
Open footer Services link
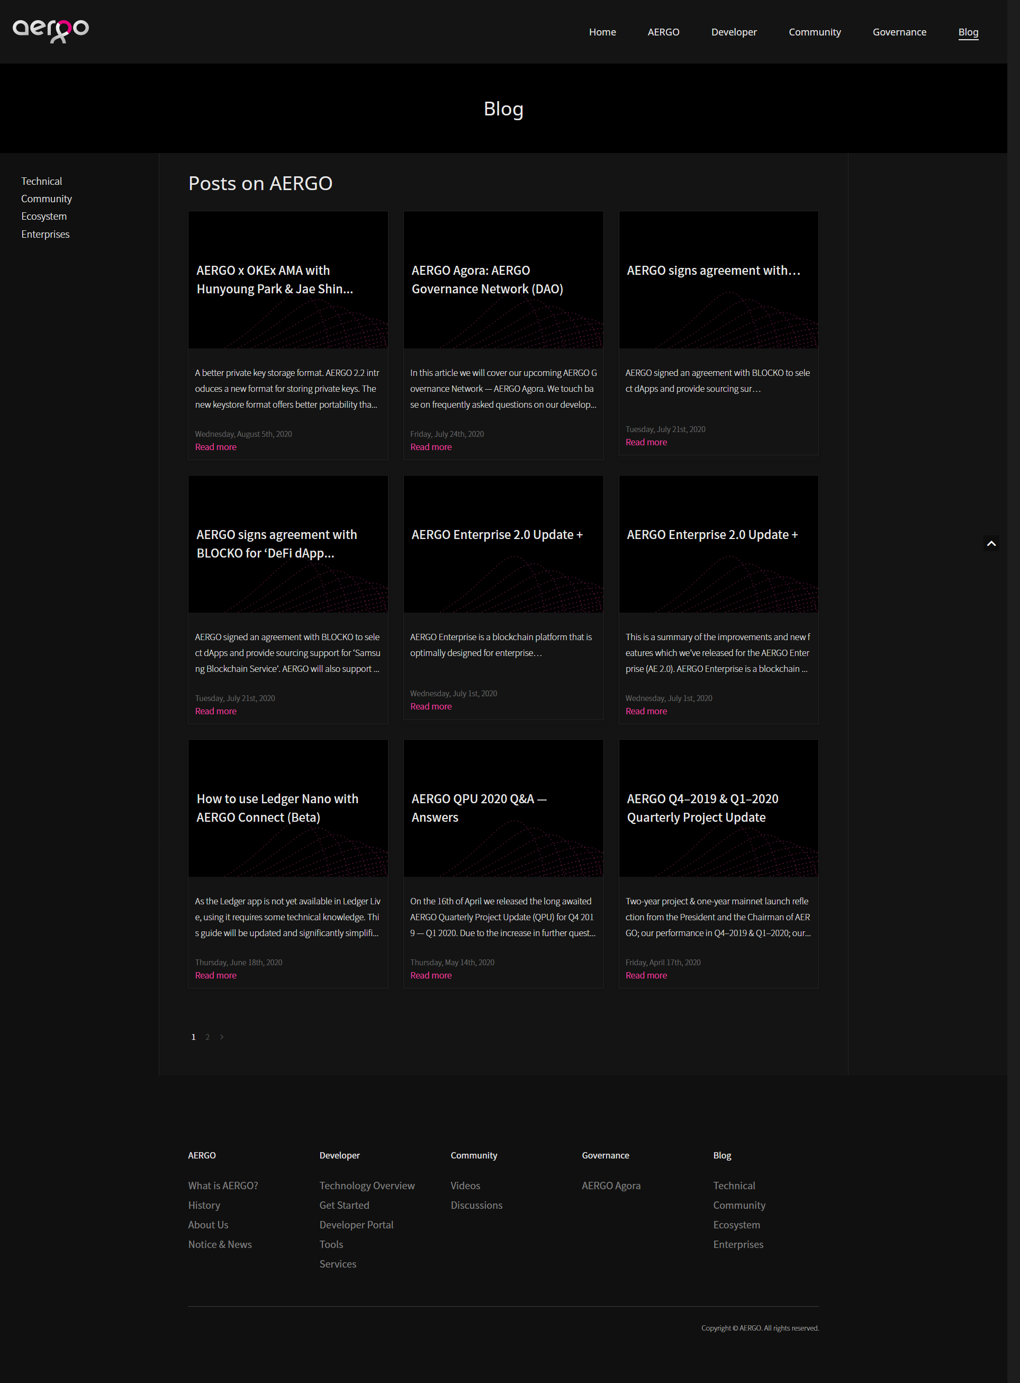[x=338, y=1264]
